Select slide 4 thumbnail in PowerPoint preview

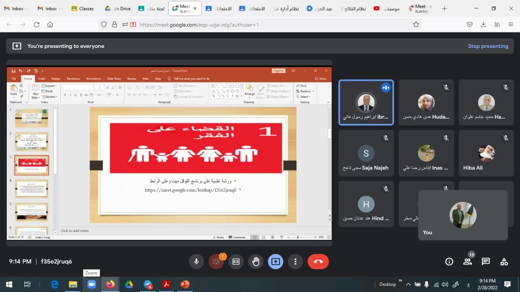32,189
